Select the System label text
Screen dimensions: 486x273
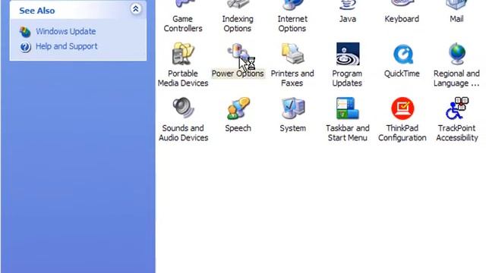pos(292,128)
